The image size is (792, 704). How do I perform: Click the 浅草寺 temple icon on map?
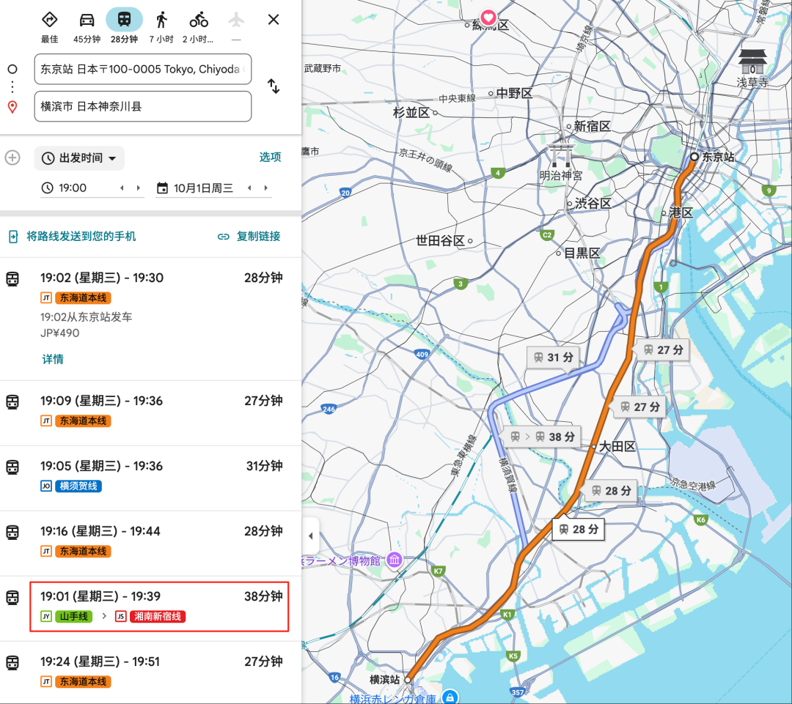point(752,61)
